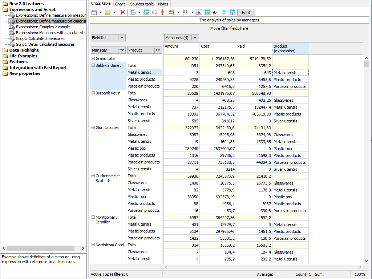Switch to the Chart tab
Image resolution: width=372 pixels, height=279 pixels.
pos(120,4)
